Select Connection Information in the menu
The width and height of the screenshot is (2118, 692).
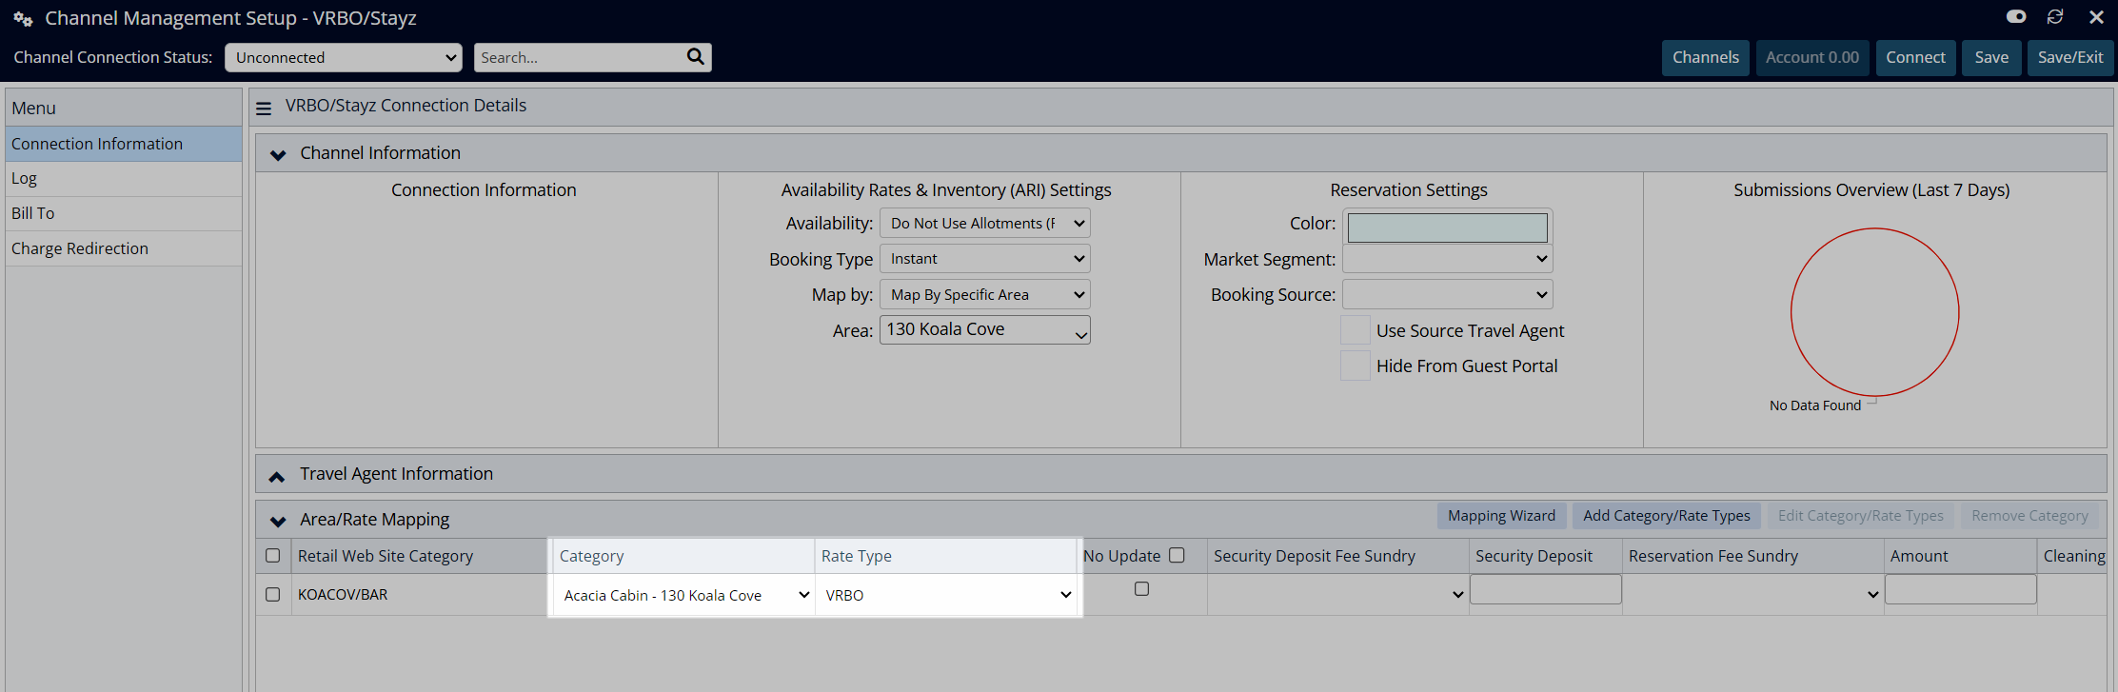click(x=124, y=144)
